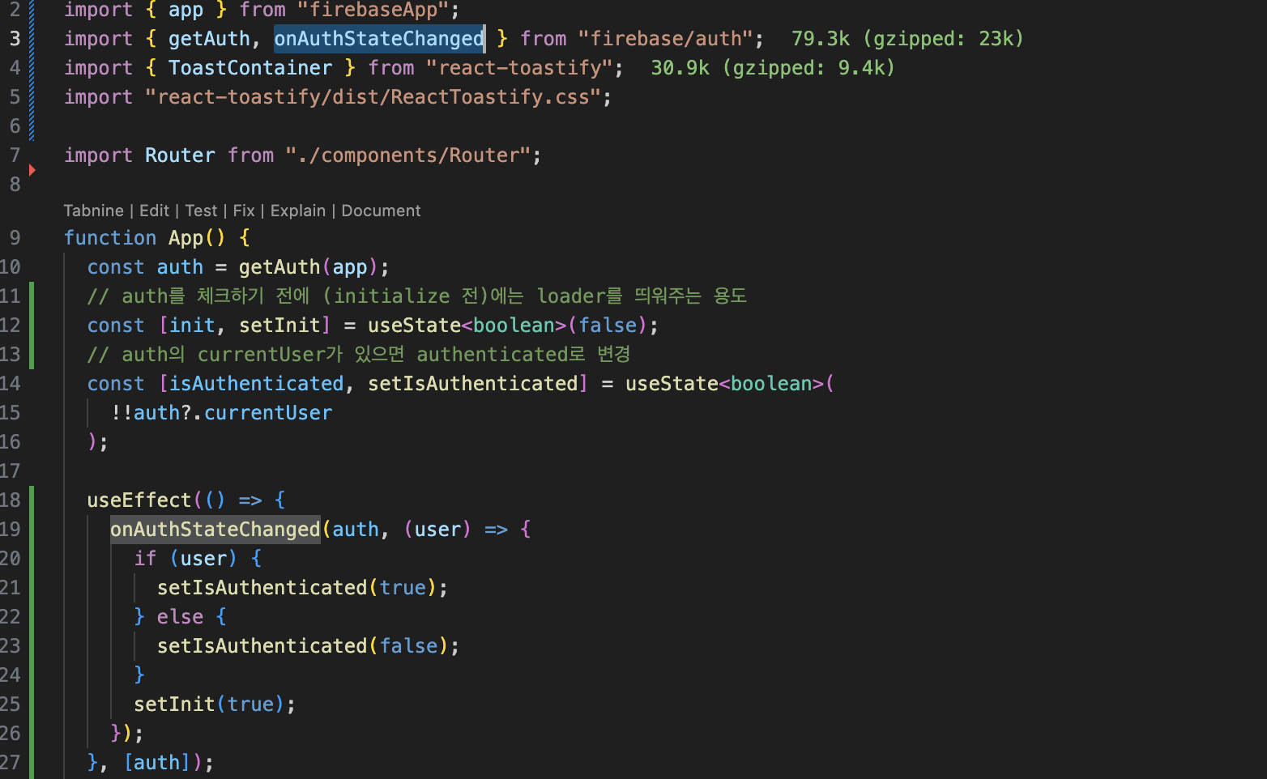The width and height of the screenshot is (1267, 779).
Task: Click the setInit(true) call on line 25
Action: tap(209, 705)
